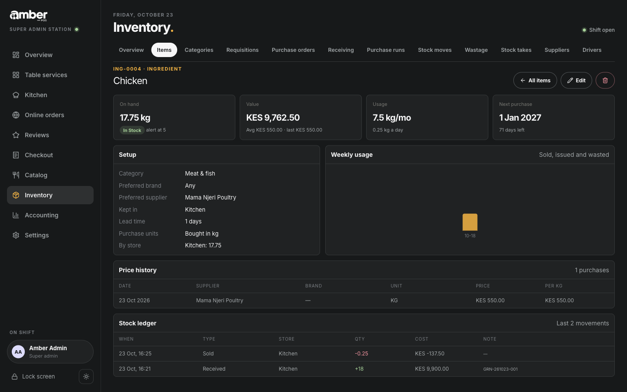This screenshot has width=627, height=392.
Task: Switch to the Overview inventory tab
Action: (x=131, y=50)
